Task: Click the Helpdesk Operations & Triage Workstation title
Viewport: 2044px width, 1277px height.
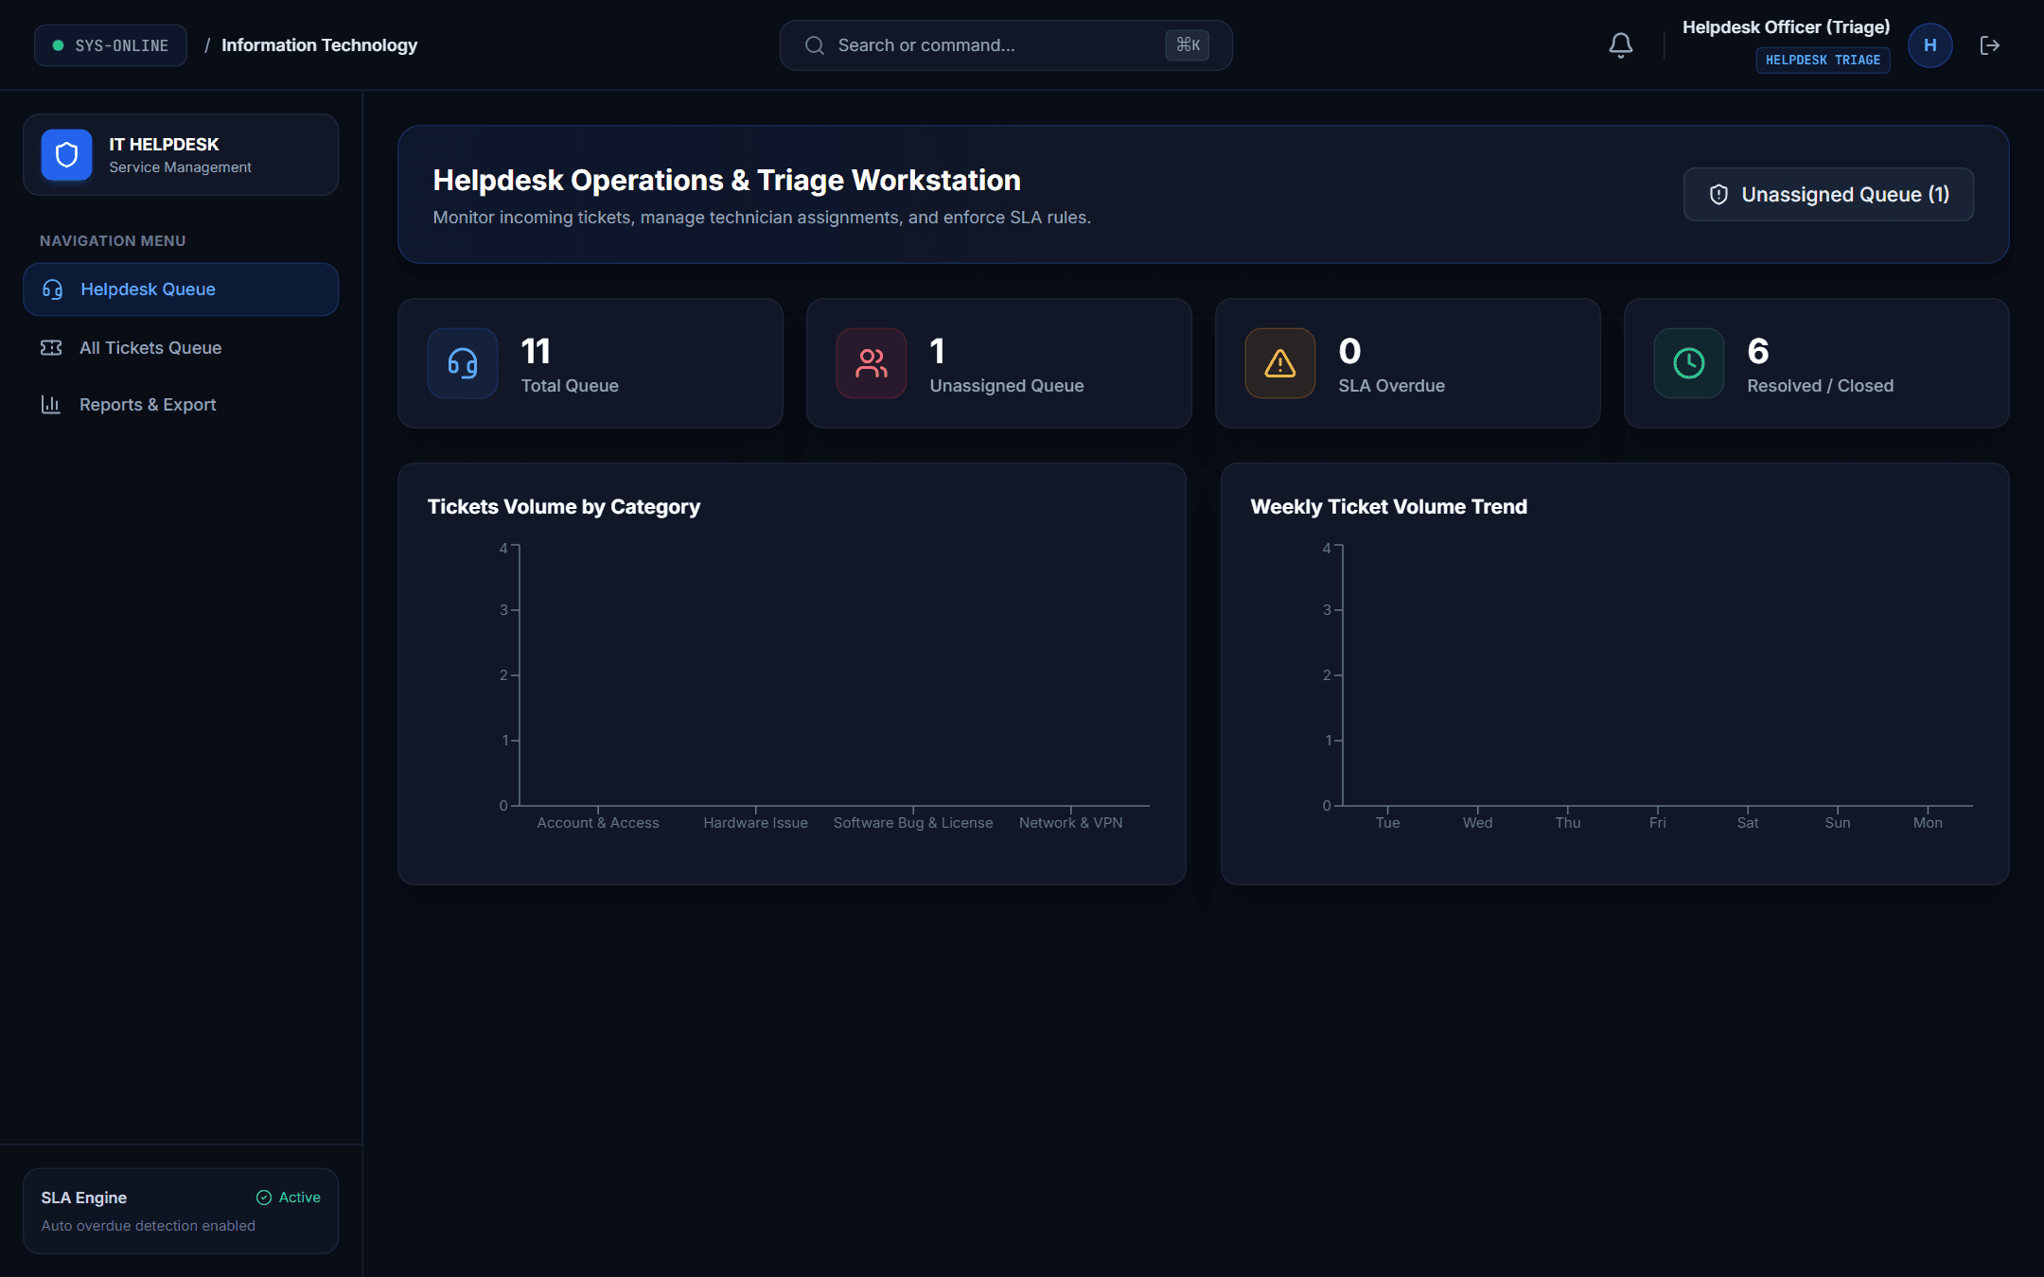Action: [x=727, y=180]
